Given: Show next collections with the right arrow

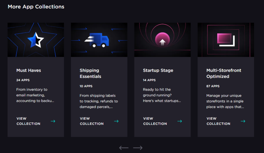Looking at the screenshot, I should 138,148.
